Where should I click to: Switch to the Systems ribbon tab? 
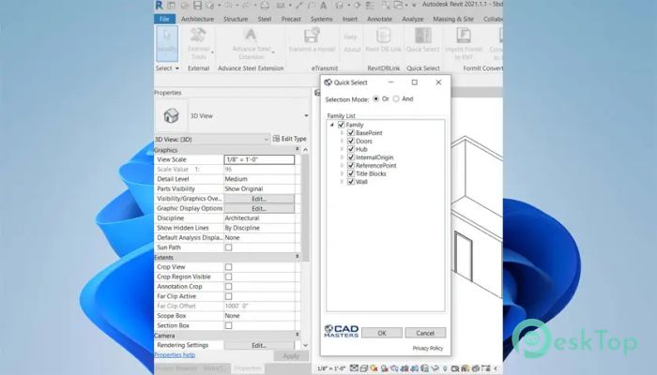(321, 19)
